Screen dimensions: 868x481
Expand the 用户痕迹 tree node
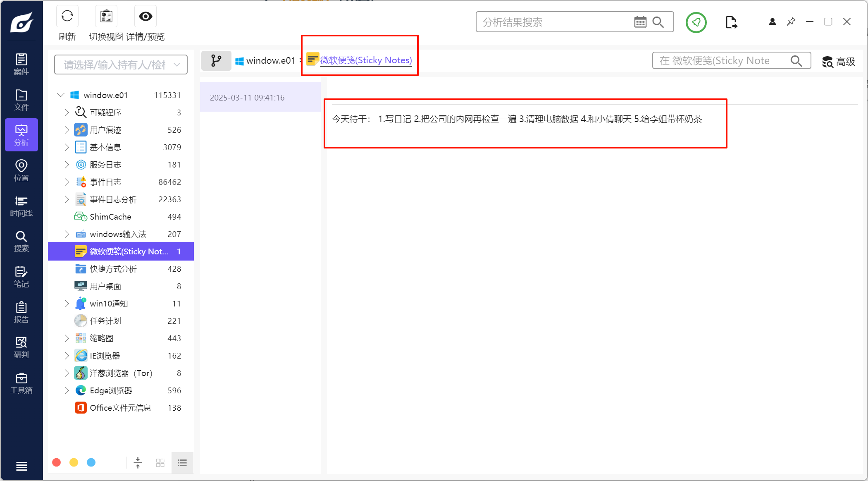[67, 130]
